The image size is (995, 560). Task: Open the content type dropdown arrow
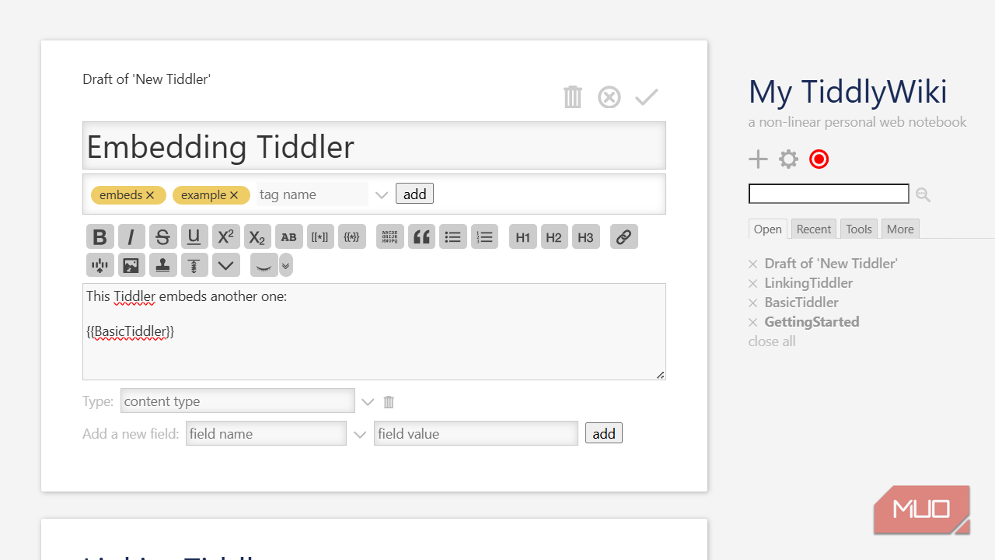[368, 401]
